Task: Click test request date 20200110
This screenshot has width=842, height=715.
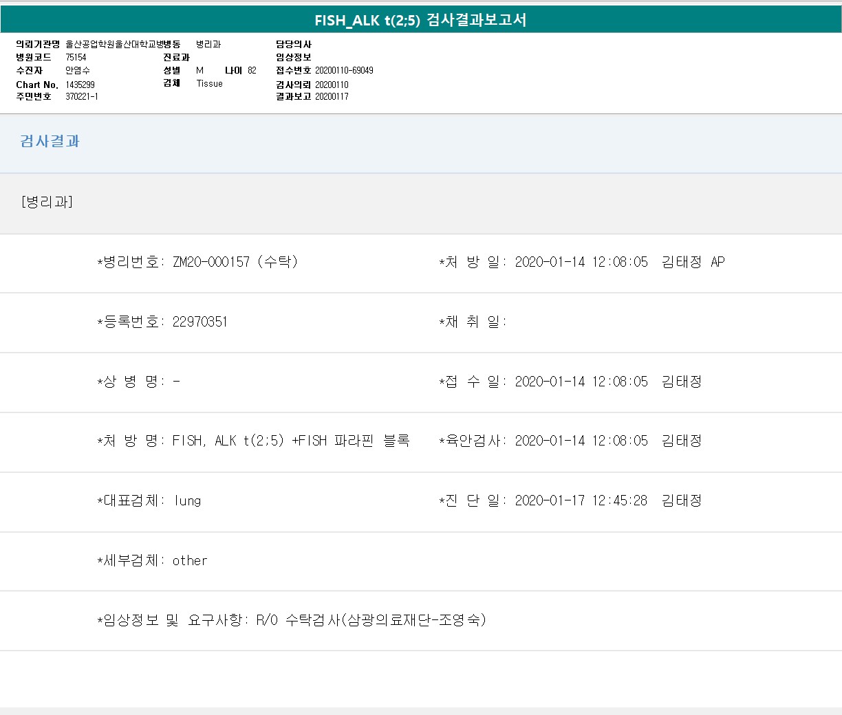Action: pos(332,85)
